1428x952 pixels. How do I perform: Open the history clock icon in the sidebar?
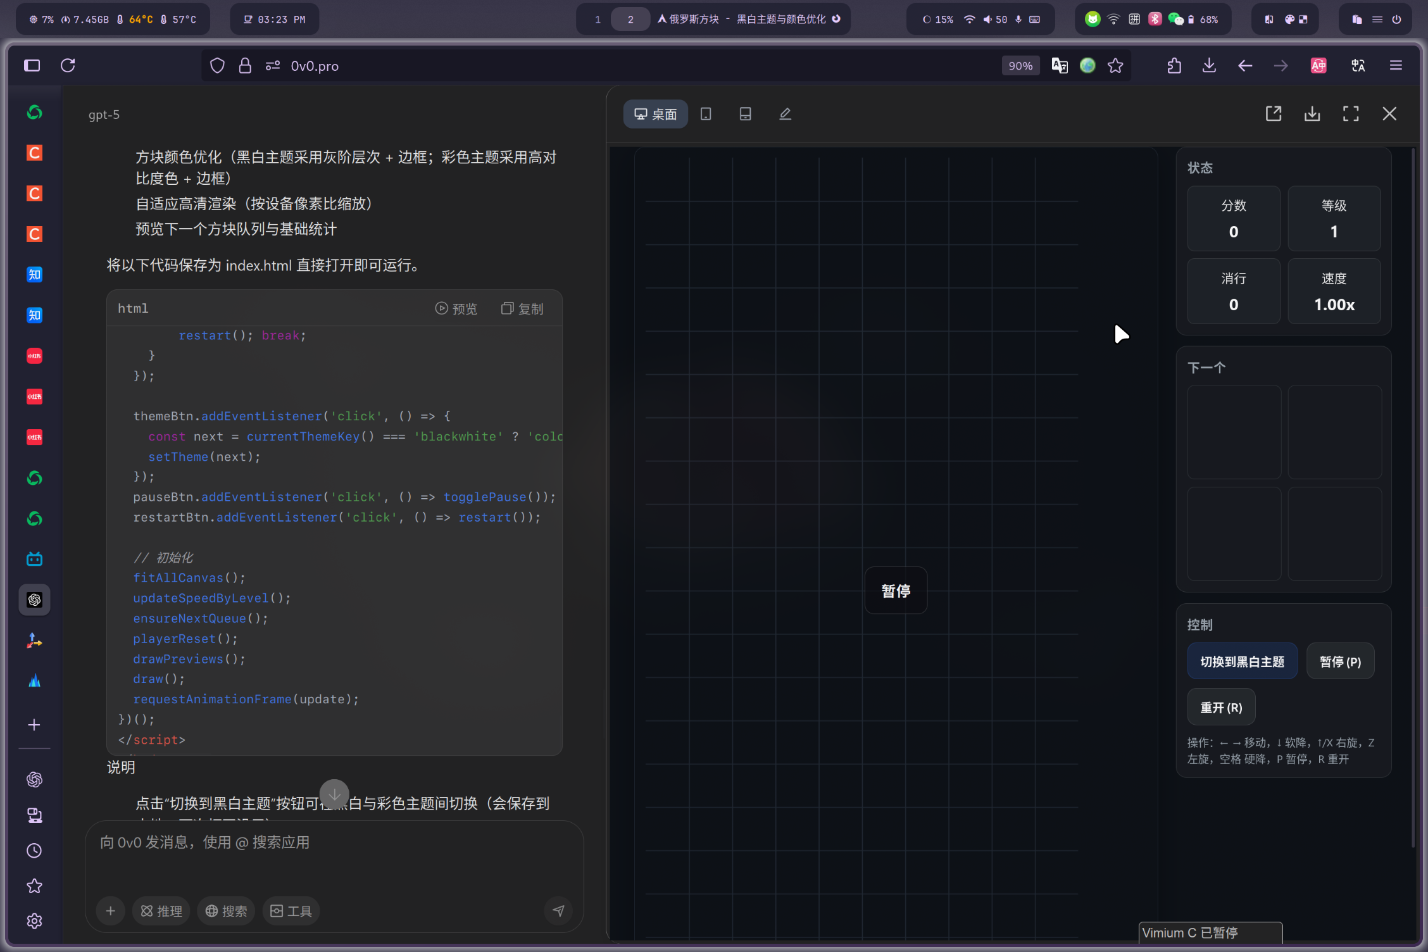coord(34,850)
